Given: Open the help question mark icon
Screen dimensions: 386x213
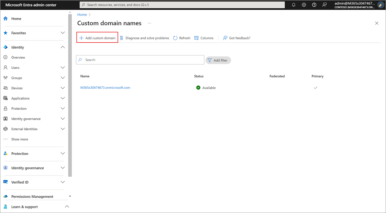Looking at the screenshot, I should pos(314,5).
